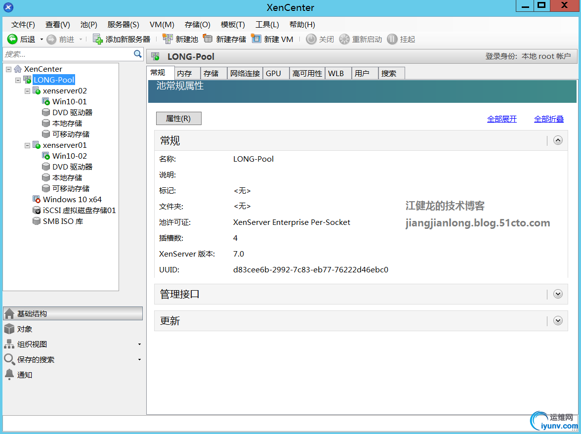Click the 属性(R) button
581x434 pixels.
tap(179, 118)
